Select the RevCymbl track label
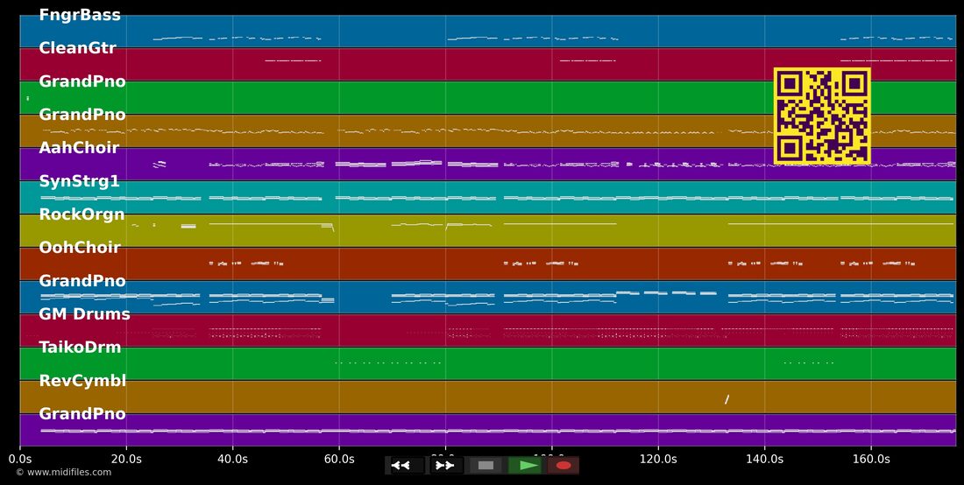The width and height of the screenshot is (964, 485). coord(82,381)
